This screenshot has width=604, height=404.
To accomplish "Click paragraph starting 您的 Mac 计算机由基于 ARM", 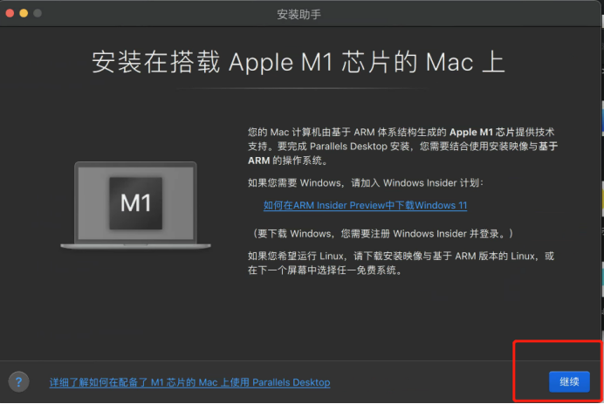I will [x=403, y=147].
